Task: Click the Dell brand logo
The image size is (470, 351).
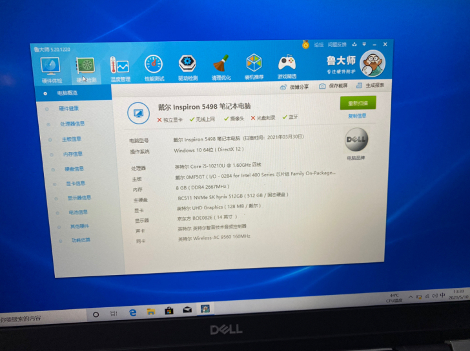Action: (x=356, y=139)
